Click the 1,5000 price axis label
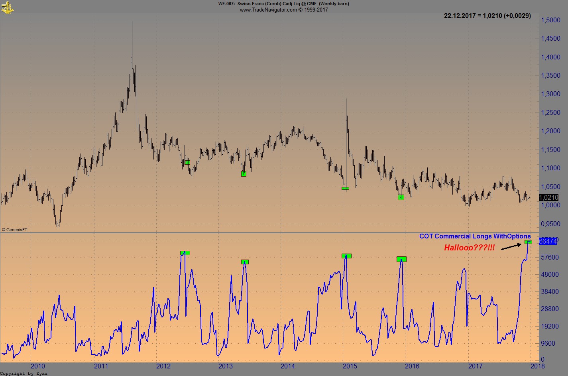 pos(550,20)
